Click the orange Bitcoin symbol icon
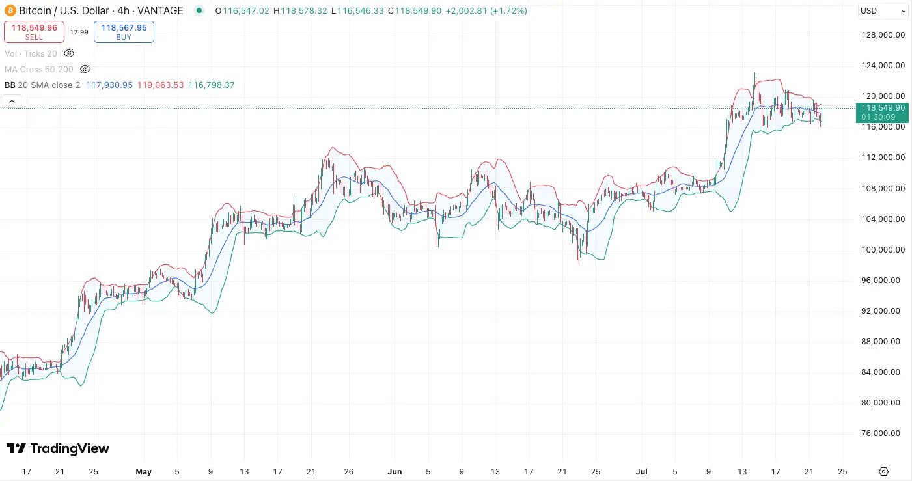This screenshot has width=912, height=481. (x=10, y=11)
